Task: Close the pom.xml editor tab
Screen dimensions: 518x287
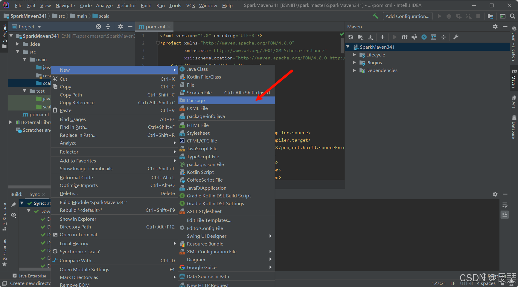Action: (x=169, y=27)
